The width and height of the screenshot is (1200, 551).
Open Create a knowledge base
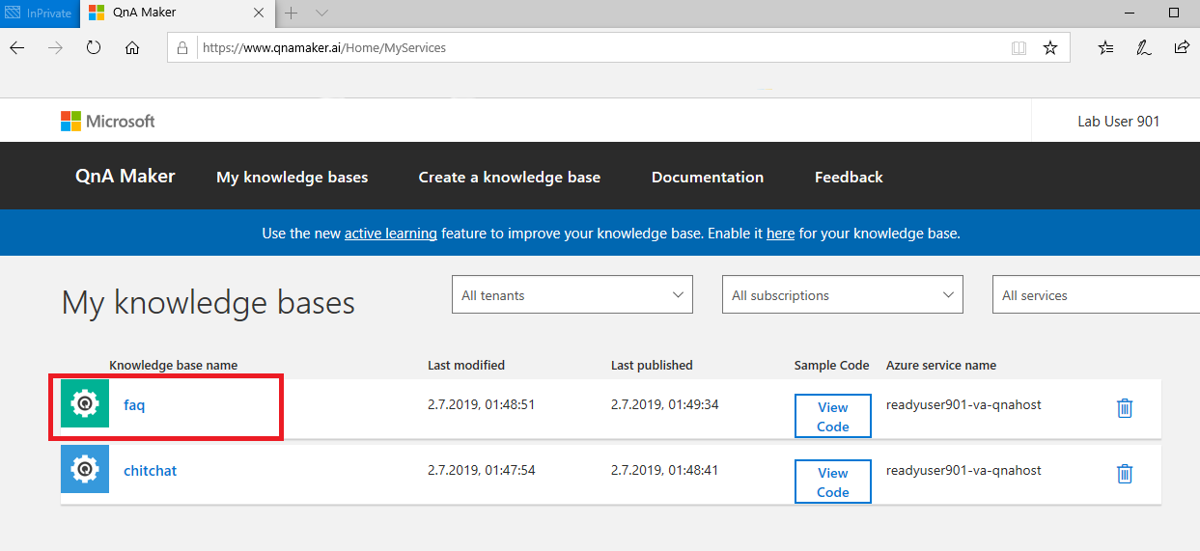(510, 177)
